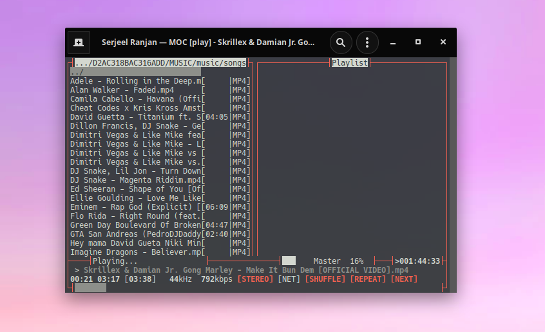The height and width of the screenshot is (332, 545).
Task: Select Camila Cabello - Havana track
Action: (x=160, y=99)
